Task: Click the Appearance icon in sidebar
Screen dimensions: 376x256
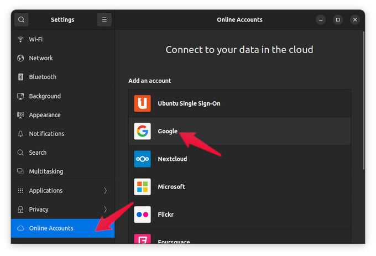Action: pos(20,115)
